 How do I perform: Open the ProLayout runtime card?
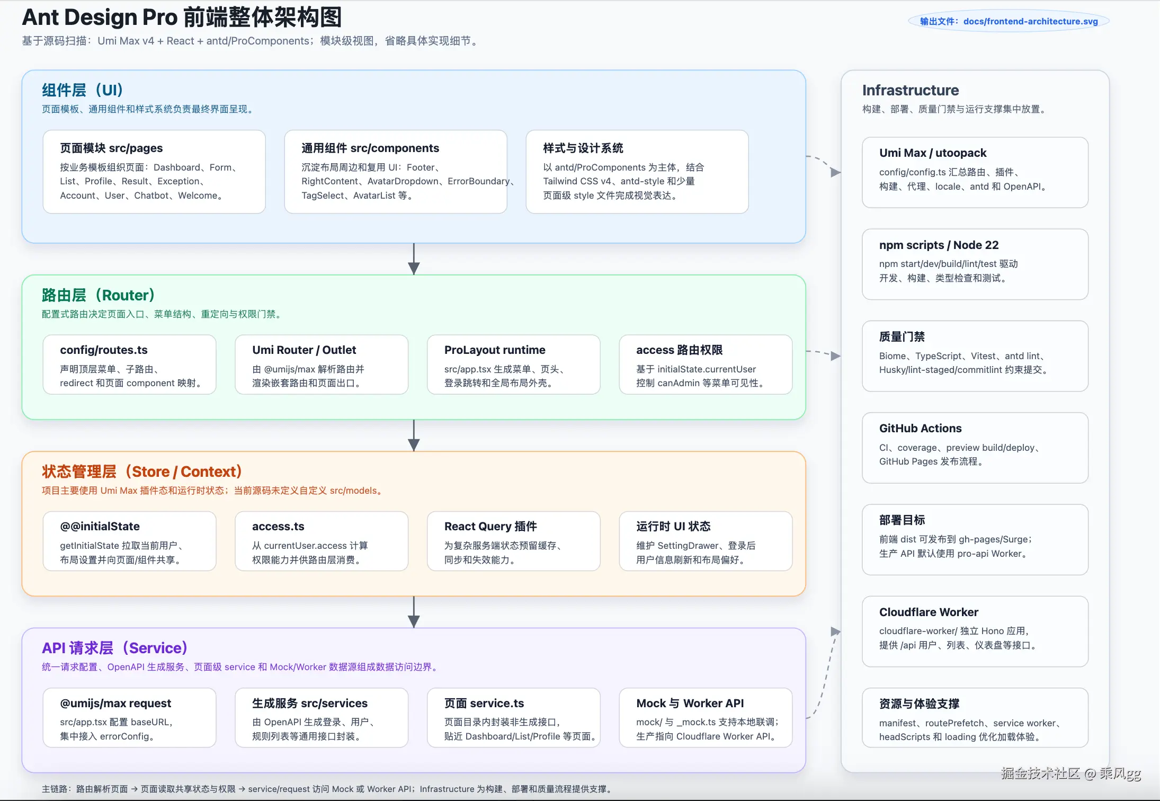[514, 364]
